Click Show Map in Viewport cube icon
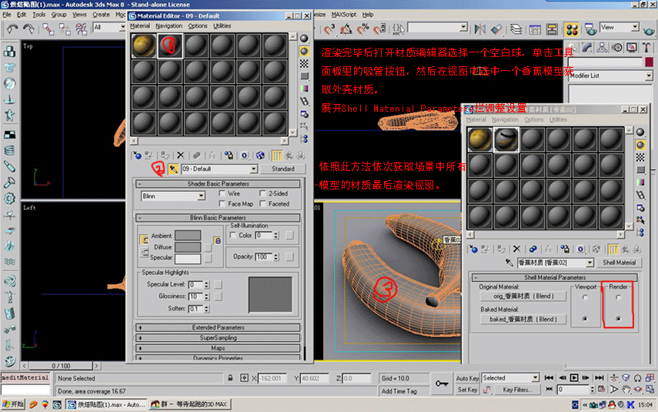Image resolution: width=658 pixels, height=412 pixels. pos(260,156)
